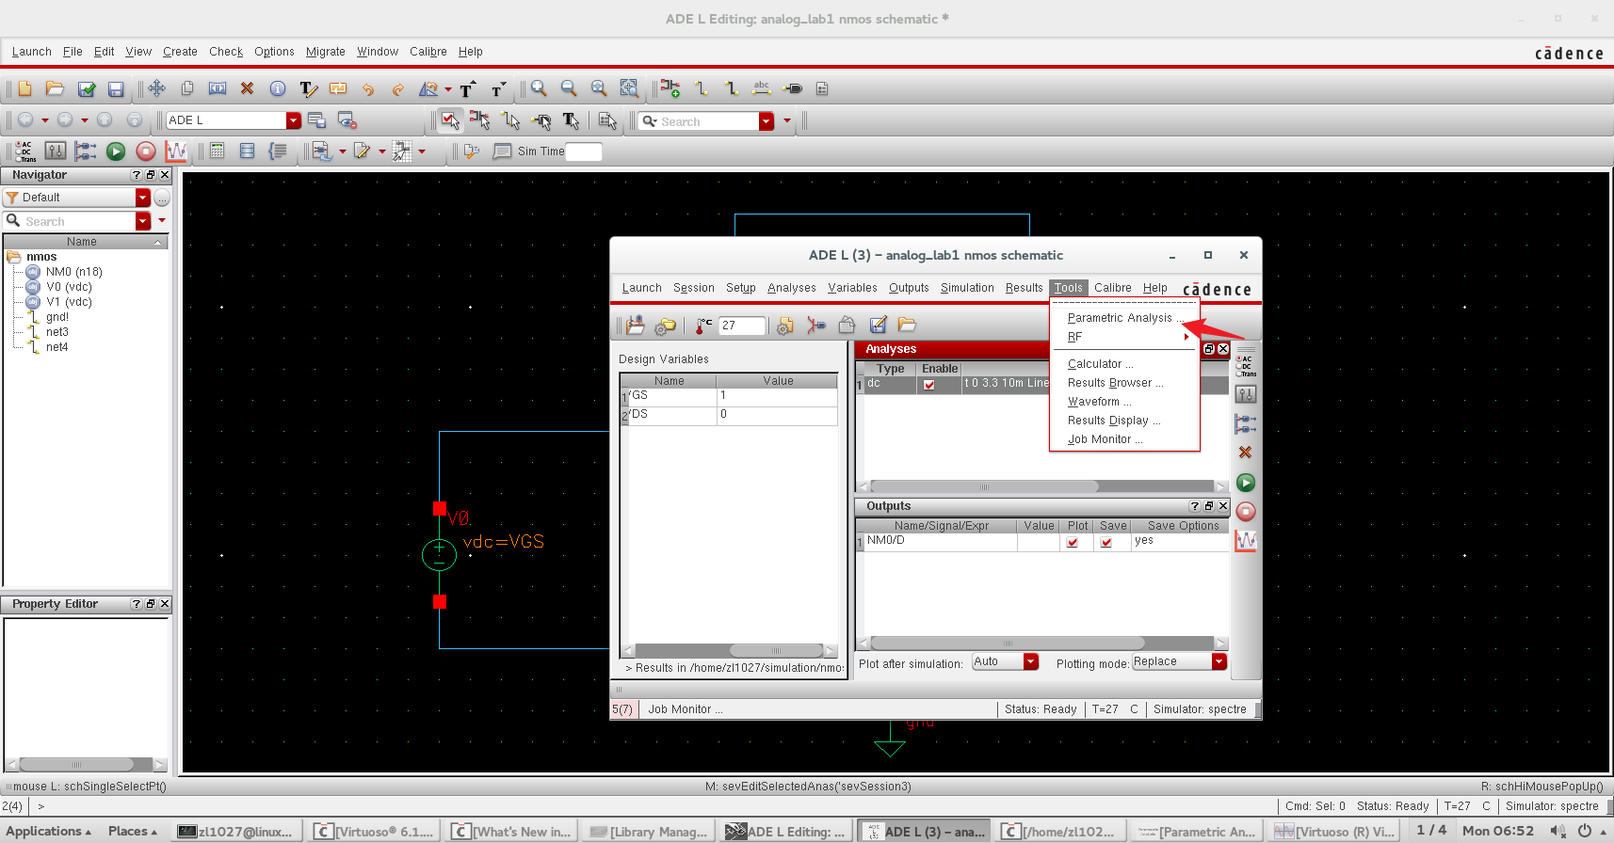Viewport: 1614px width, 843px height.
Task: Select the Stretch/Move arrows tool
Action: point(156,88)
